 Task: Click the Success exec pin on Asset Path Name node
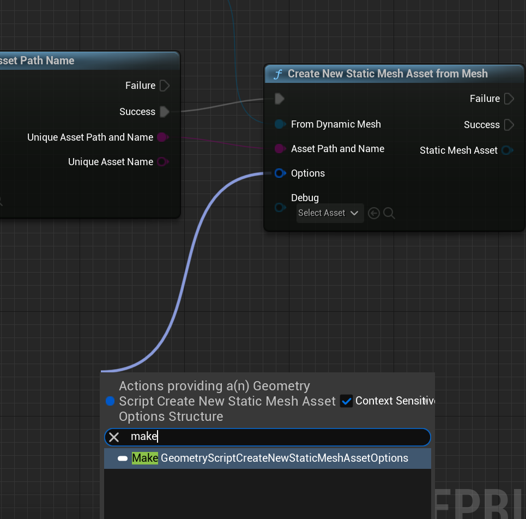click(x=165, y=112)
